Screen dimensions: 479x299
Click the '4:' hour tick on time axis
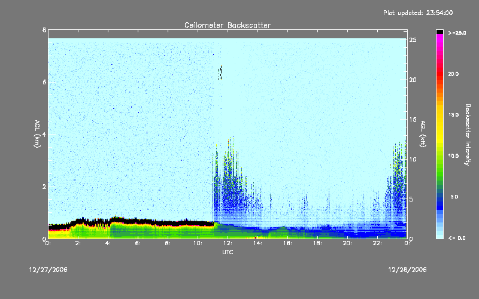coord(108,243)
